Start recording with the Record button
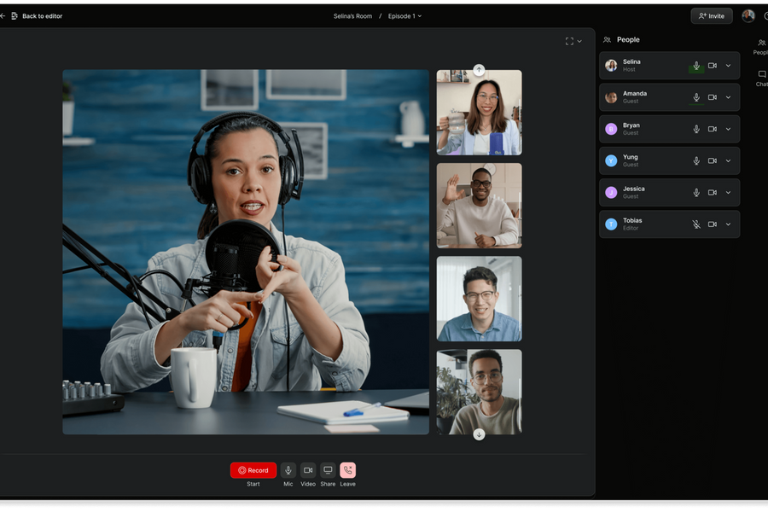 tap(253, 470)
